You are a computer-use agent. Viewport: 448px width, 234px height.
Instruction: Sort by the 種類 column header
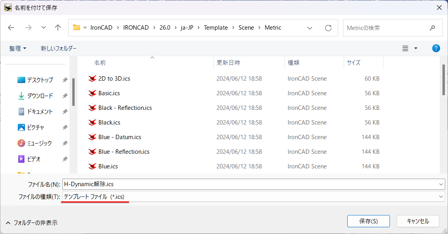(294, 62)
